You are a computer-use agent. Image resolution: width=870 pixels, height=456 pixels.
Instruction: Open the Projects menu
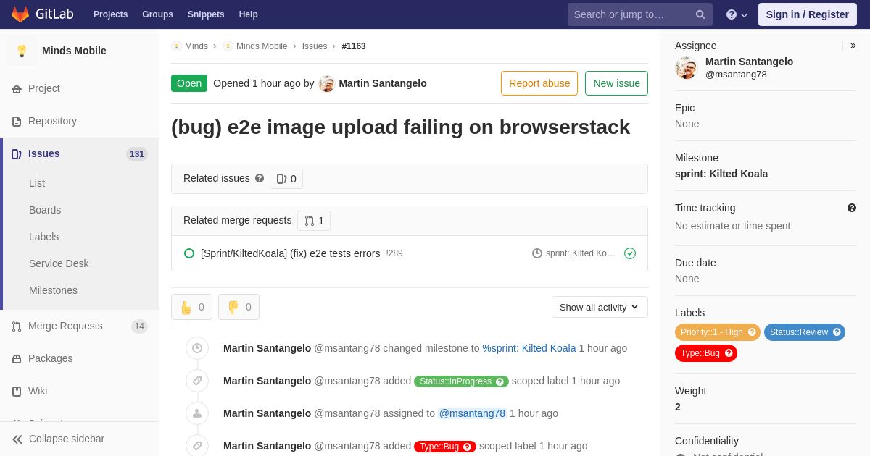click(110, 14)
